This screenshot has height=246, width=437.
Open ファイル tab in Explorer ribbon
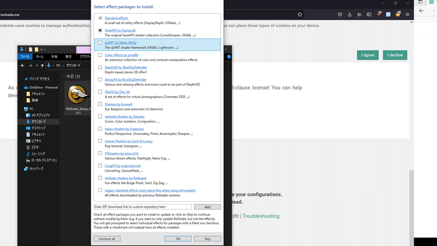(x=25, y=57)
